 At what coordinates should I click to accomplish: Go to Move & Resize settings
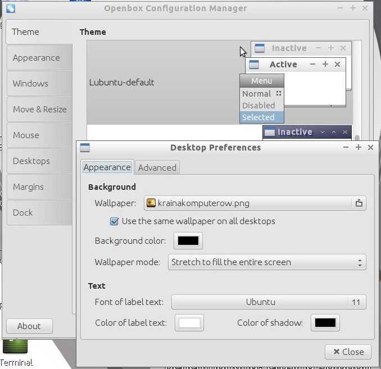click(x=39, y=110)
